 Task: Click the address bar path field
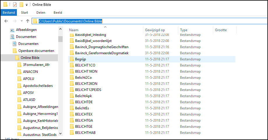click(149, 21)
